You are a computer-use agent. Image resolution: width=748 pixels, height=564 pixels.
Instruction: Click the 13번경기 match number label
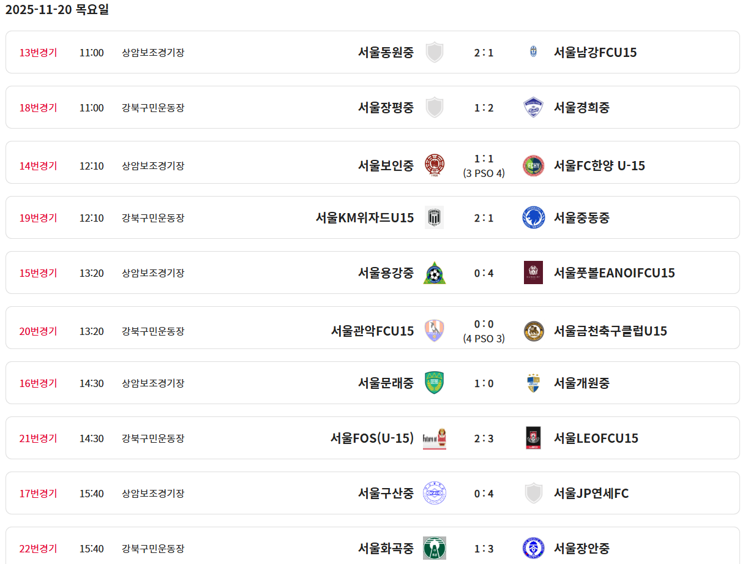click(x=38, y=52)
